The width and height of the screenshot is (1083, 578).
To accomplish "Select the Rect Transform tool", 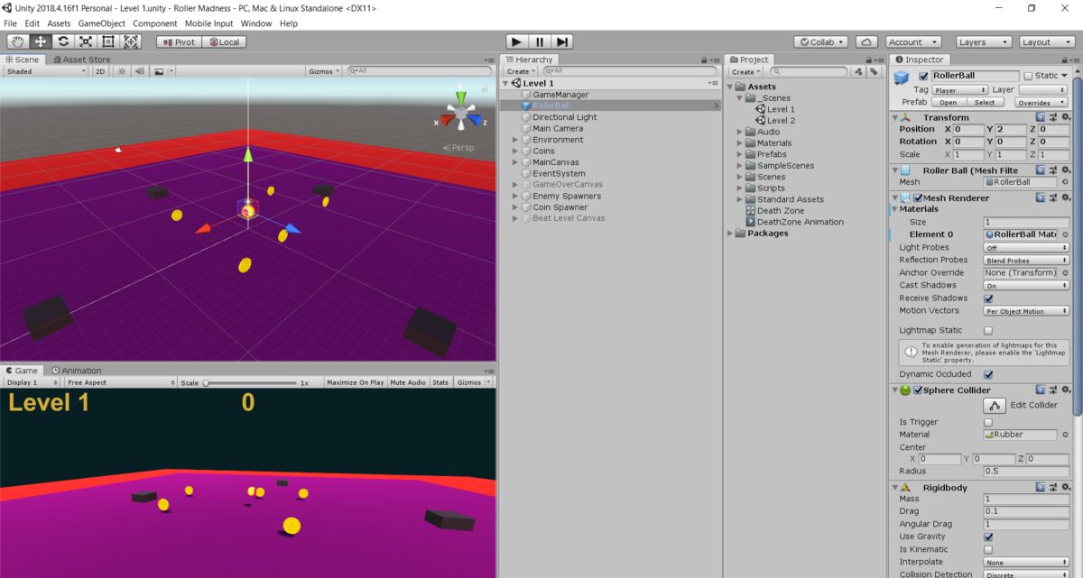I will (108, 41).
